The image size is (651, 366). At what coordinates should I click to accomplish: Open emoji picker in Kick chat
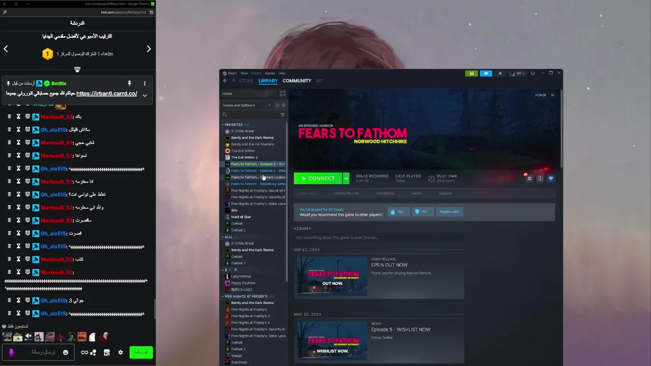pos(66,352)
